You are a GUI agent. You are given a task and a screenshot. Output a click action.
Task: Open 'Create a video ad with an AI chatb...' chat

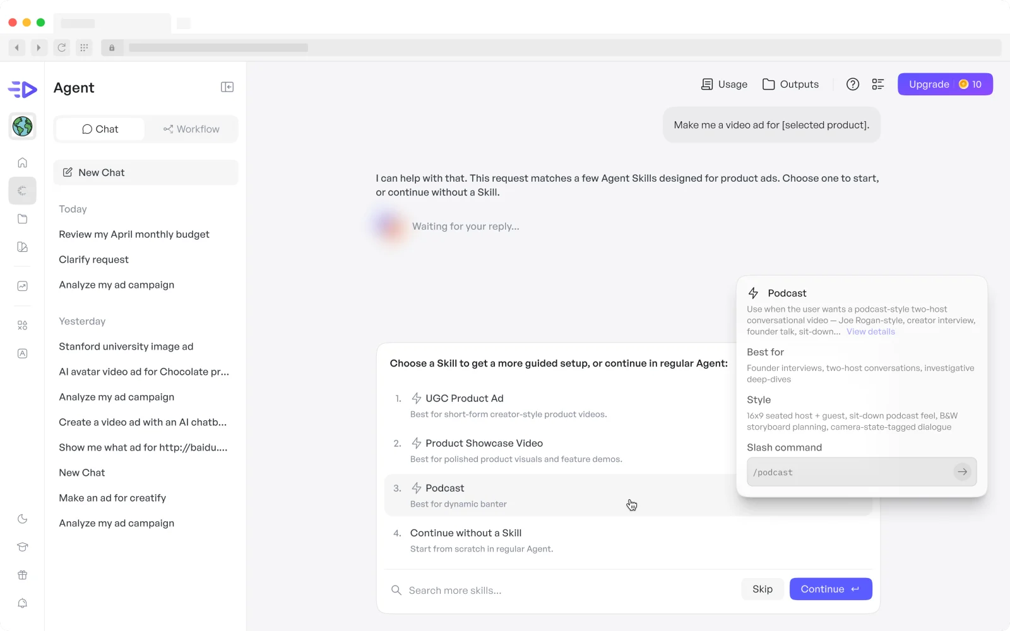click(143, 422)
